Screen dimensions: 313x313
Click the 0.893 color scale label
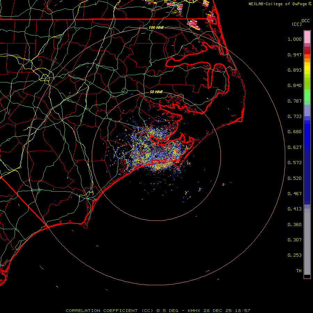(x=295, y=70)
